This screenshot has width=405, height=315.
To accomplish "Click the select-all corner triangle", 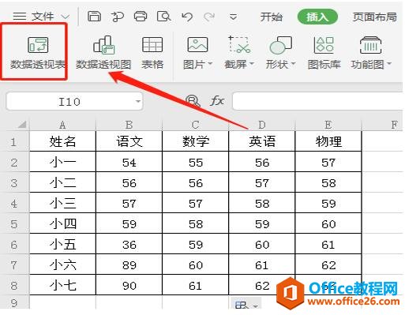I will 23,125.
